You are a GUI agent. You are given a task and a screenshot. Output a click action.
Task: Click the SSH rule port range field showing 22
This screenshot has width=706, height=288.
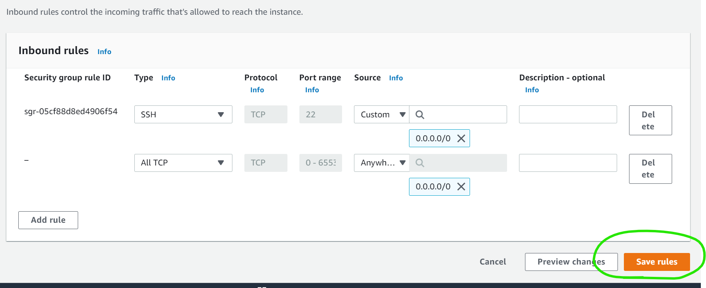pos(321,115)
